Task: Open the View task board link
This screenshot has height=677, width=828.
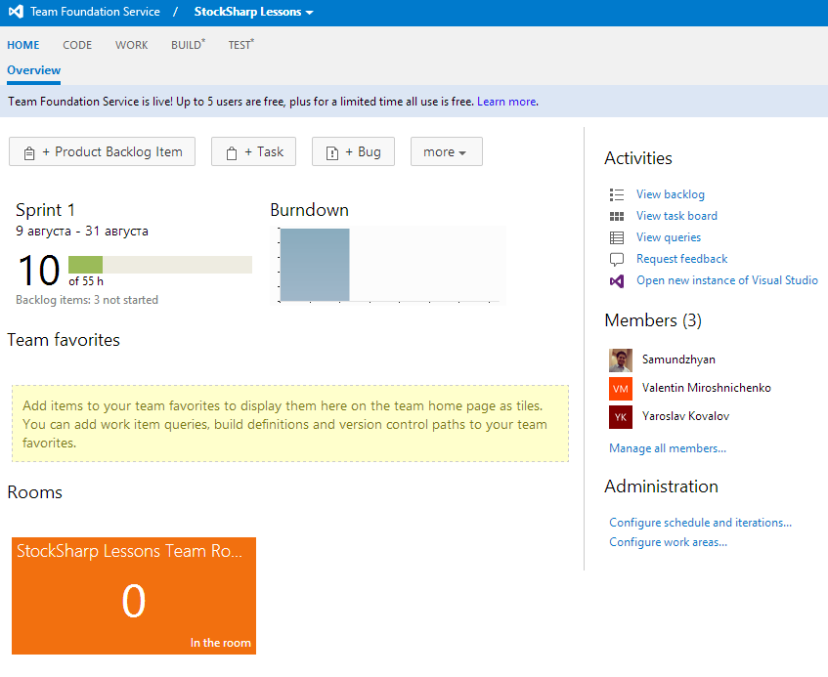Action: tap(676, 216)
